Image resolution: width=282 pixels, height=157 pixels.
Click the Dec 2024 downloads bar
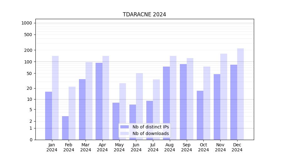tap(240, 94)
